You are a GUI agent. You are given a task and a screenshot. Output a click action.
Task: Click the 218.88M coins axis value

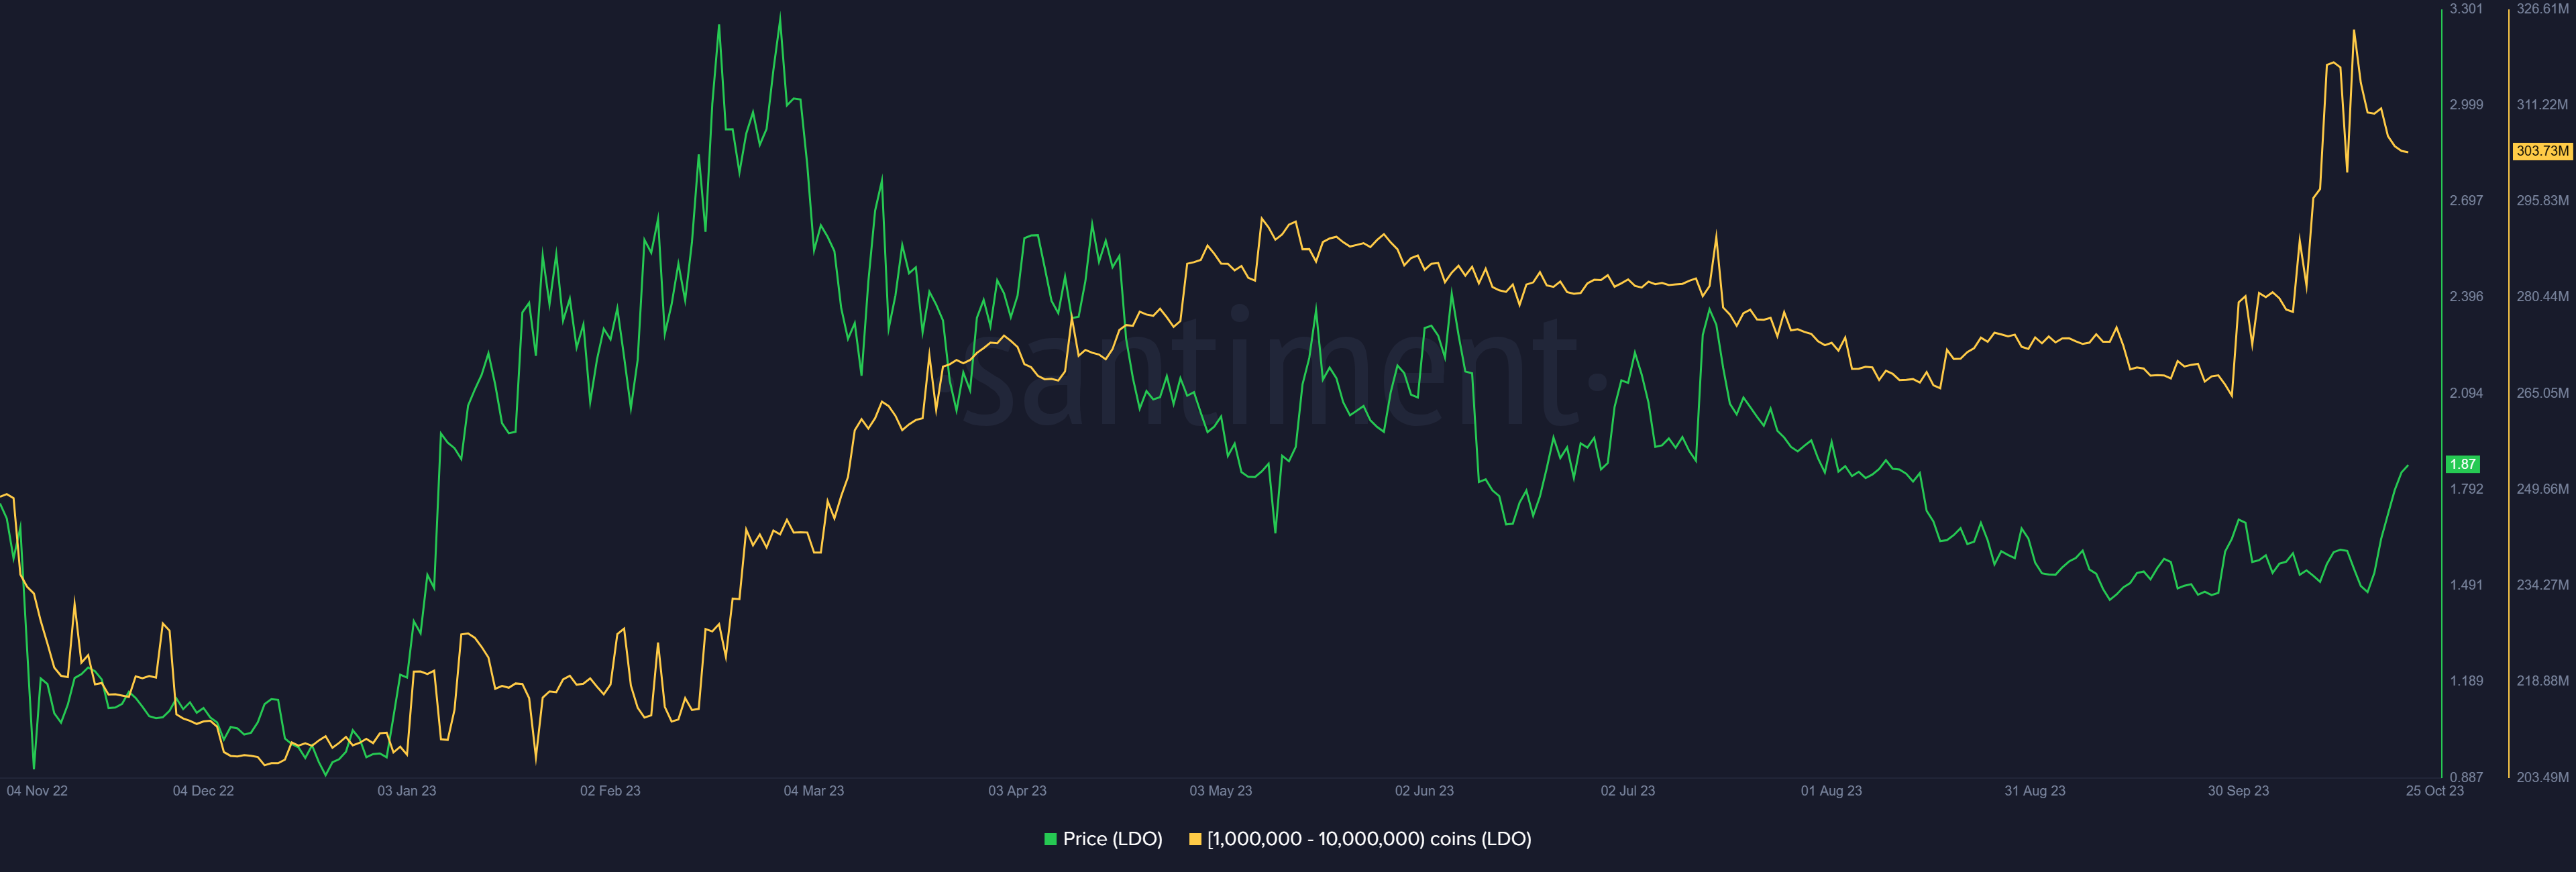(x=2542, y=681)
